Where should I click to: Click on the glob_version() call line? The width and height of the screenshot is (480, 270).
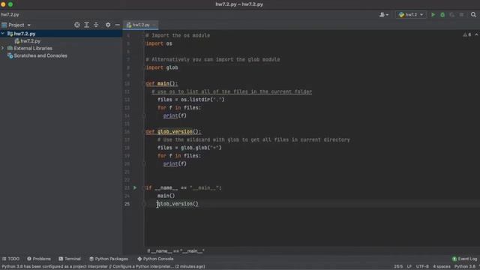click(x=178, y=204)
